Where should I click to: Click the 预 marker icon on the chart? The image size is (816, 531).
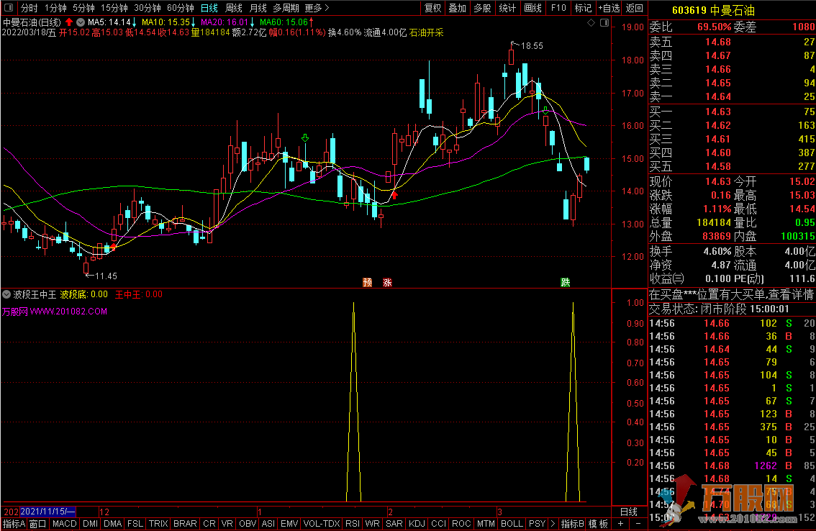[368, 282]
